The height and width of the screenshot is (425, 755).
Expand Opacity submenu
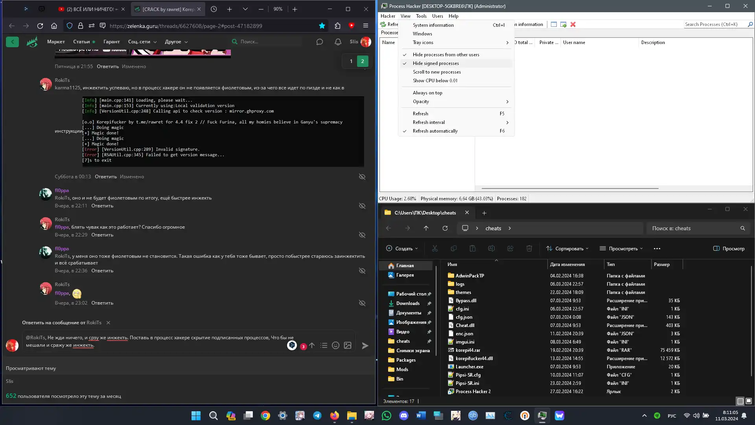tap(456, 102)
